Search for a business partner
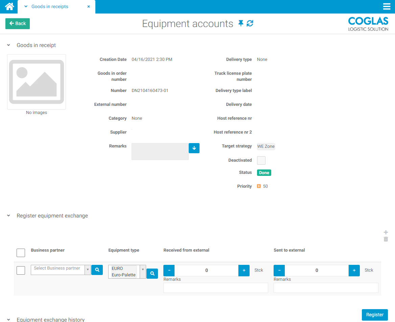 97,270
